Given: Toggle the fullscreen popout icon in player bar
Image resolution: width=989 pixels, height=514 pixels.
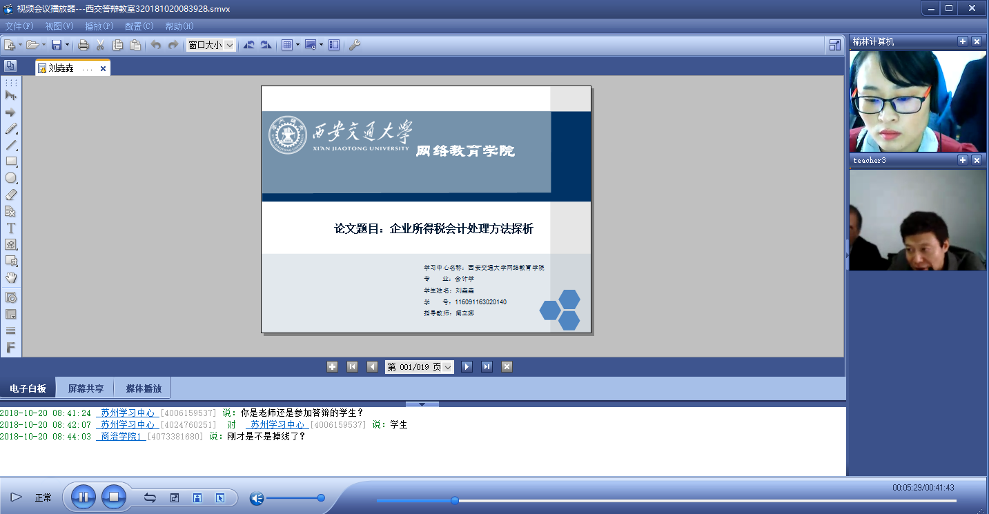Looking at the screenshot, I should tap(175, 497).
